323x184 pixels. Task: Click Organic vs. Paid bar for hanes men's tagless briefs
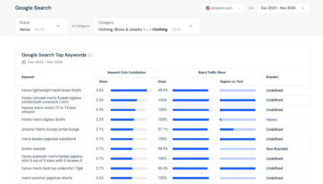[x=237, y=120]
